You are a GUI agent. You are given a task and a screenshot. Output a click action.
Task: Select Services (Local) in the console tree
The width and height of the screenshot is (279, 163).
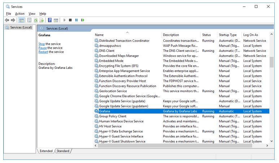click(19, 27)
